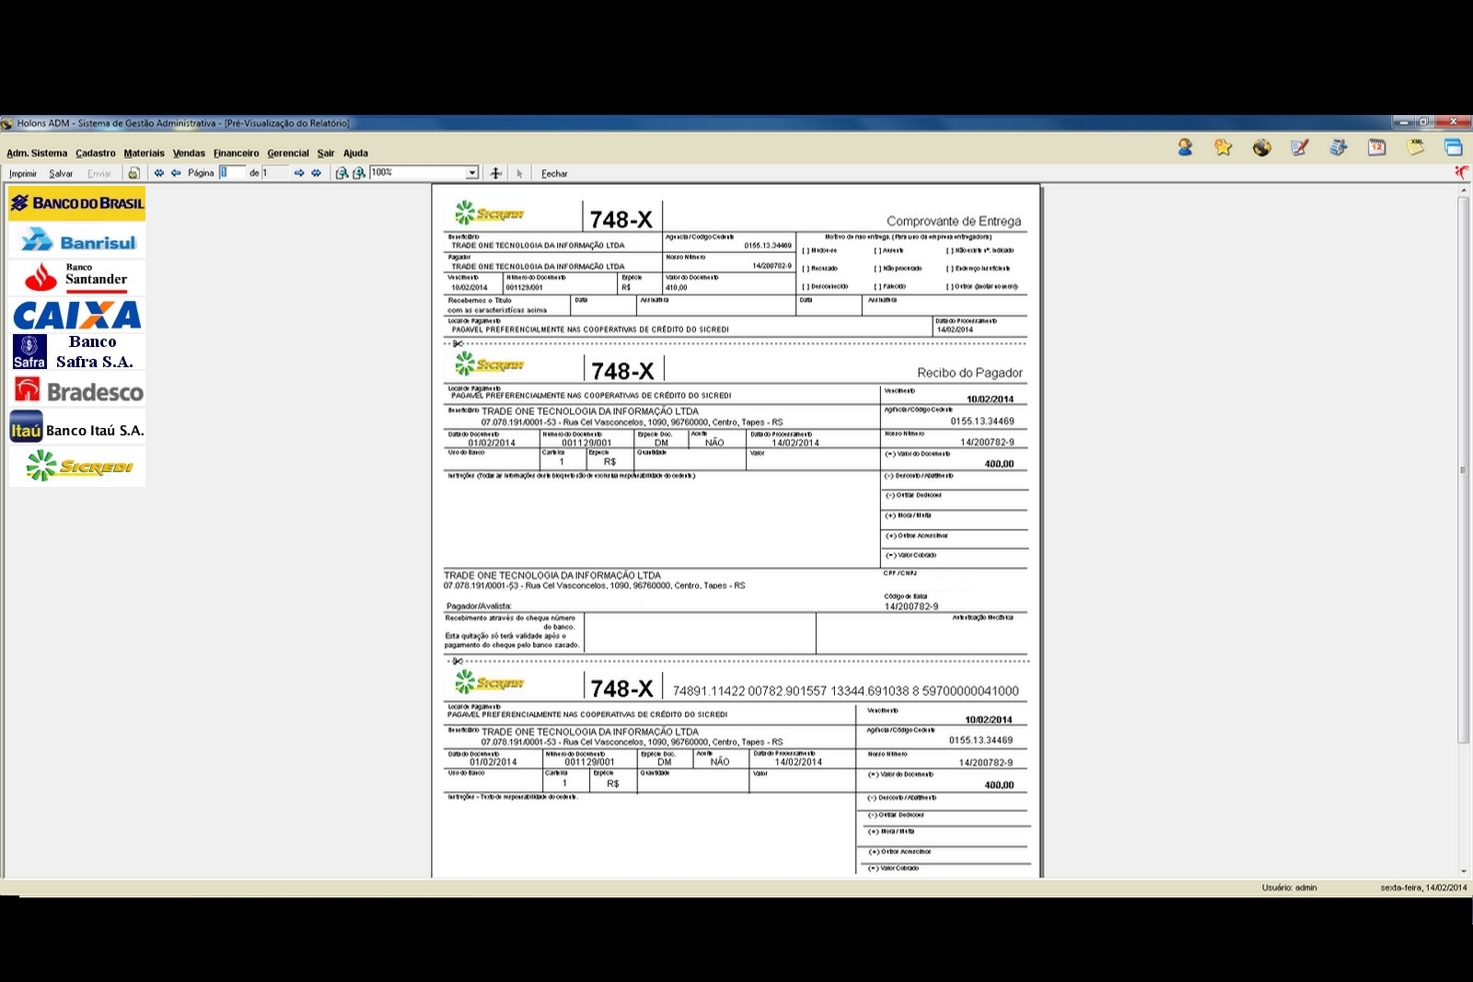Select the pointer cursor tool
The width and height of the screenshot is (1473, 982).
pos(519,173)
